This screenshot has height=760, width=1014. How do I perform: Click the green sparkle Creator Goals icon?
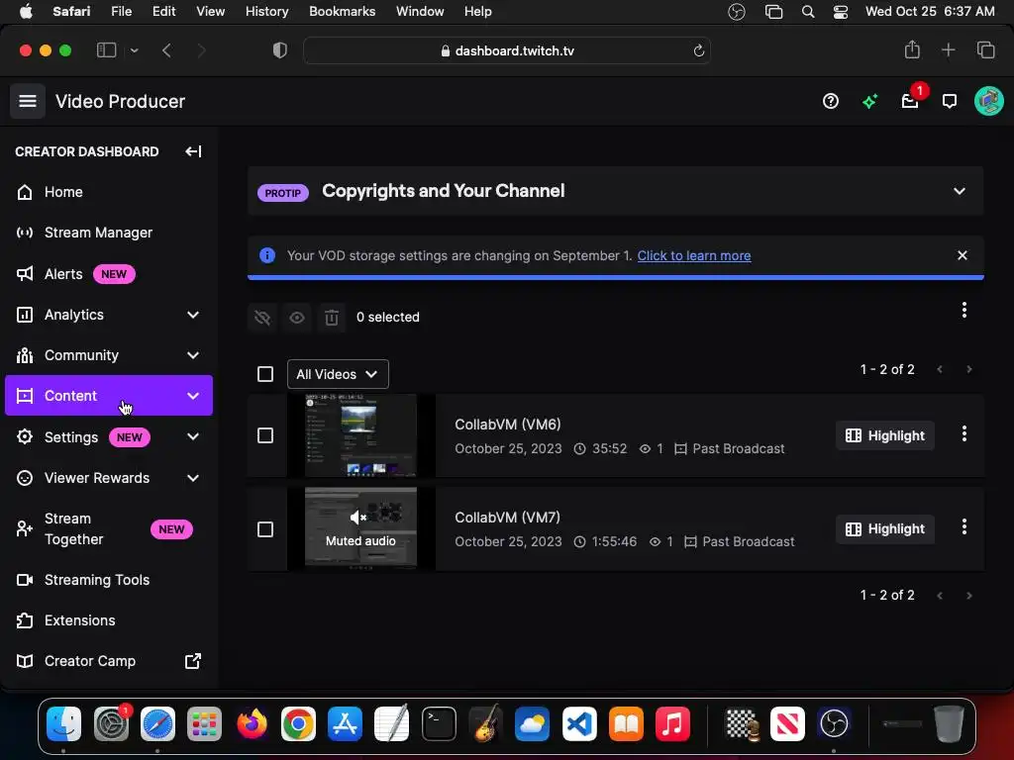(x=869, y=102)
